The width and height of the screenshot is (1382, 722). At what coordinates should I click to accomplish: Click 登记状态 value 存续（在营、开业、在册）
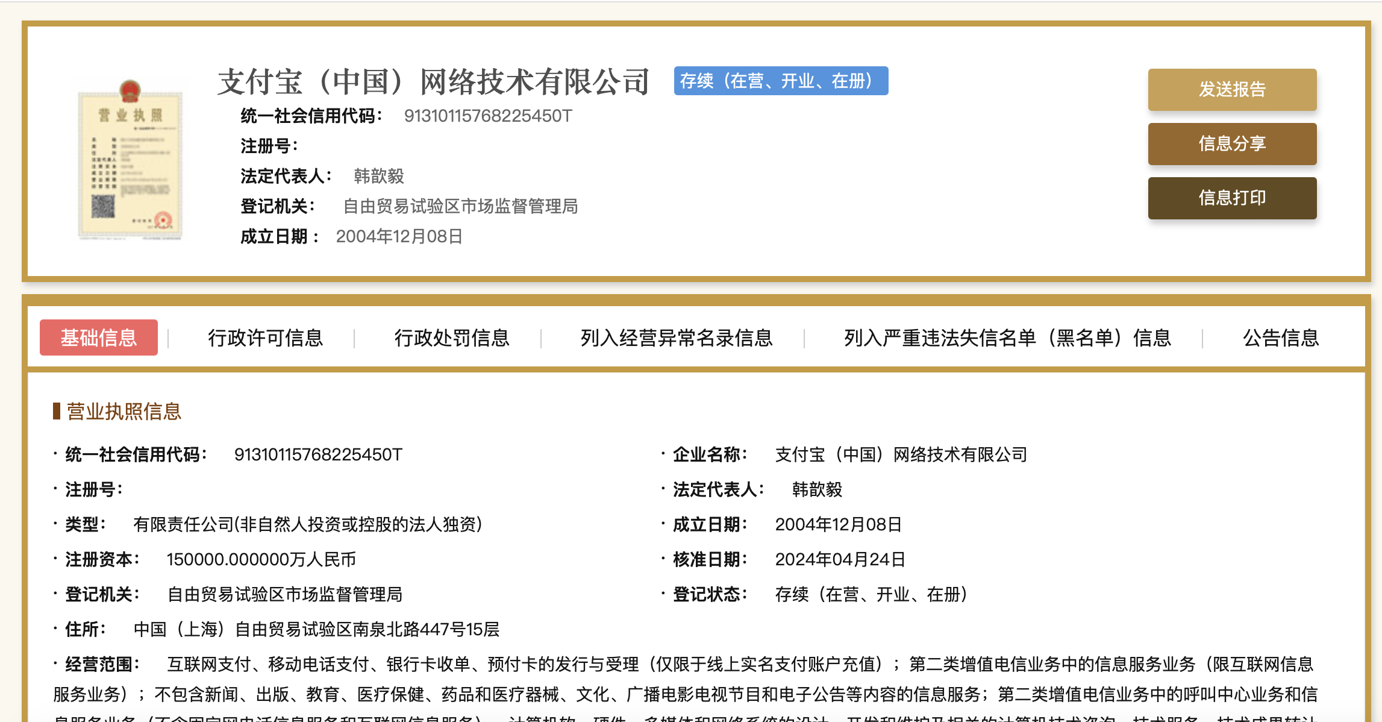click(x=871, y=594)
